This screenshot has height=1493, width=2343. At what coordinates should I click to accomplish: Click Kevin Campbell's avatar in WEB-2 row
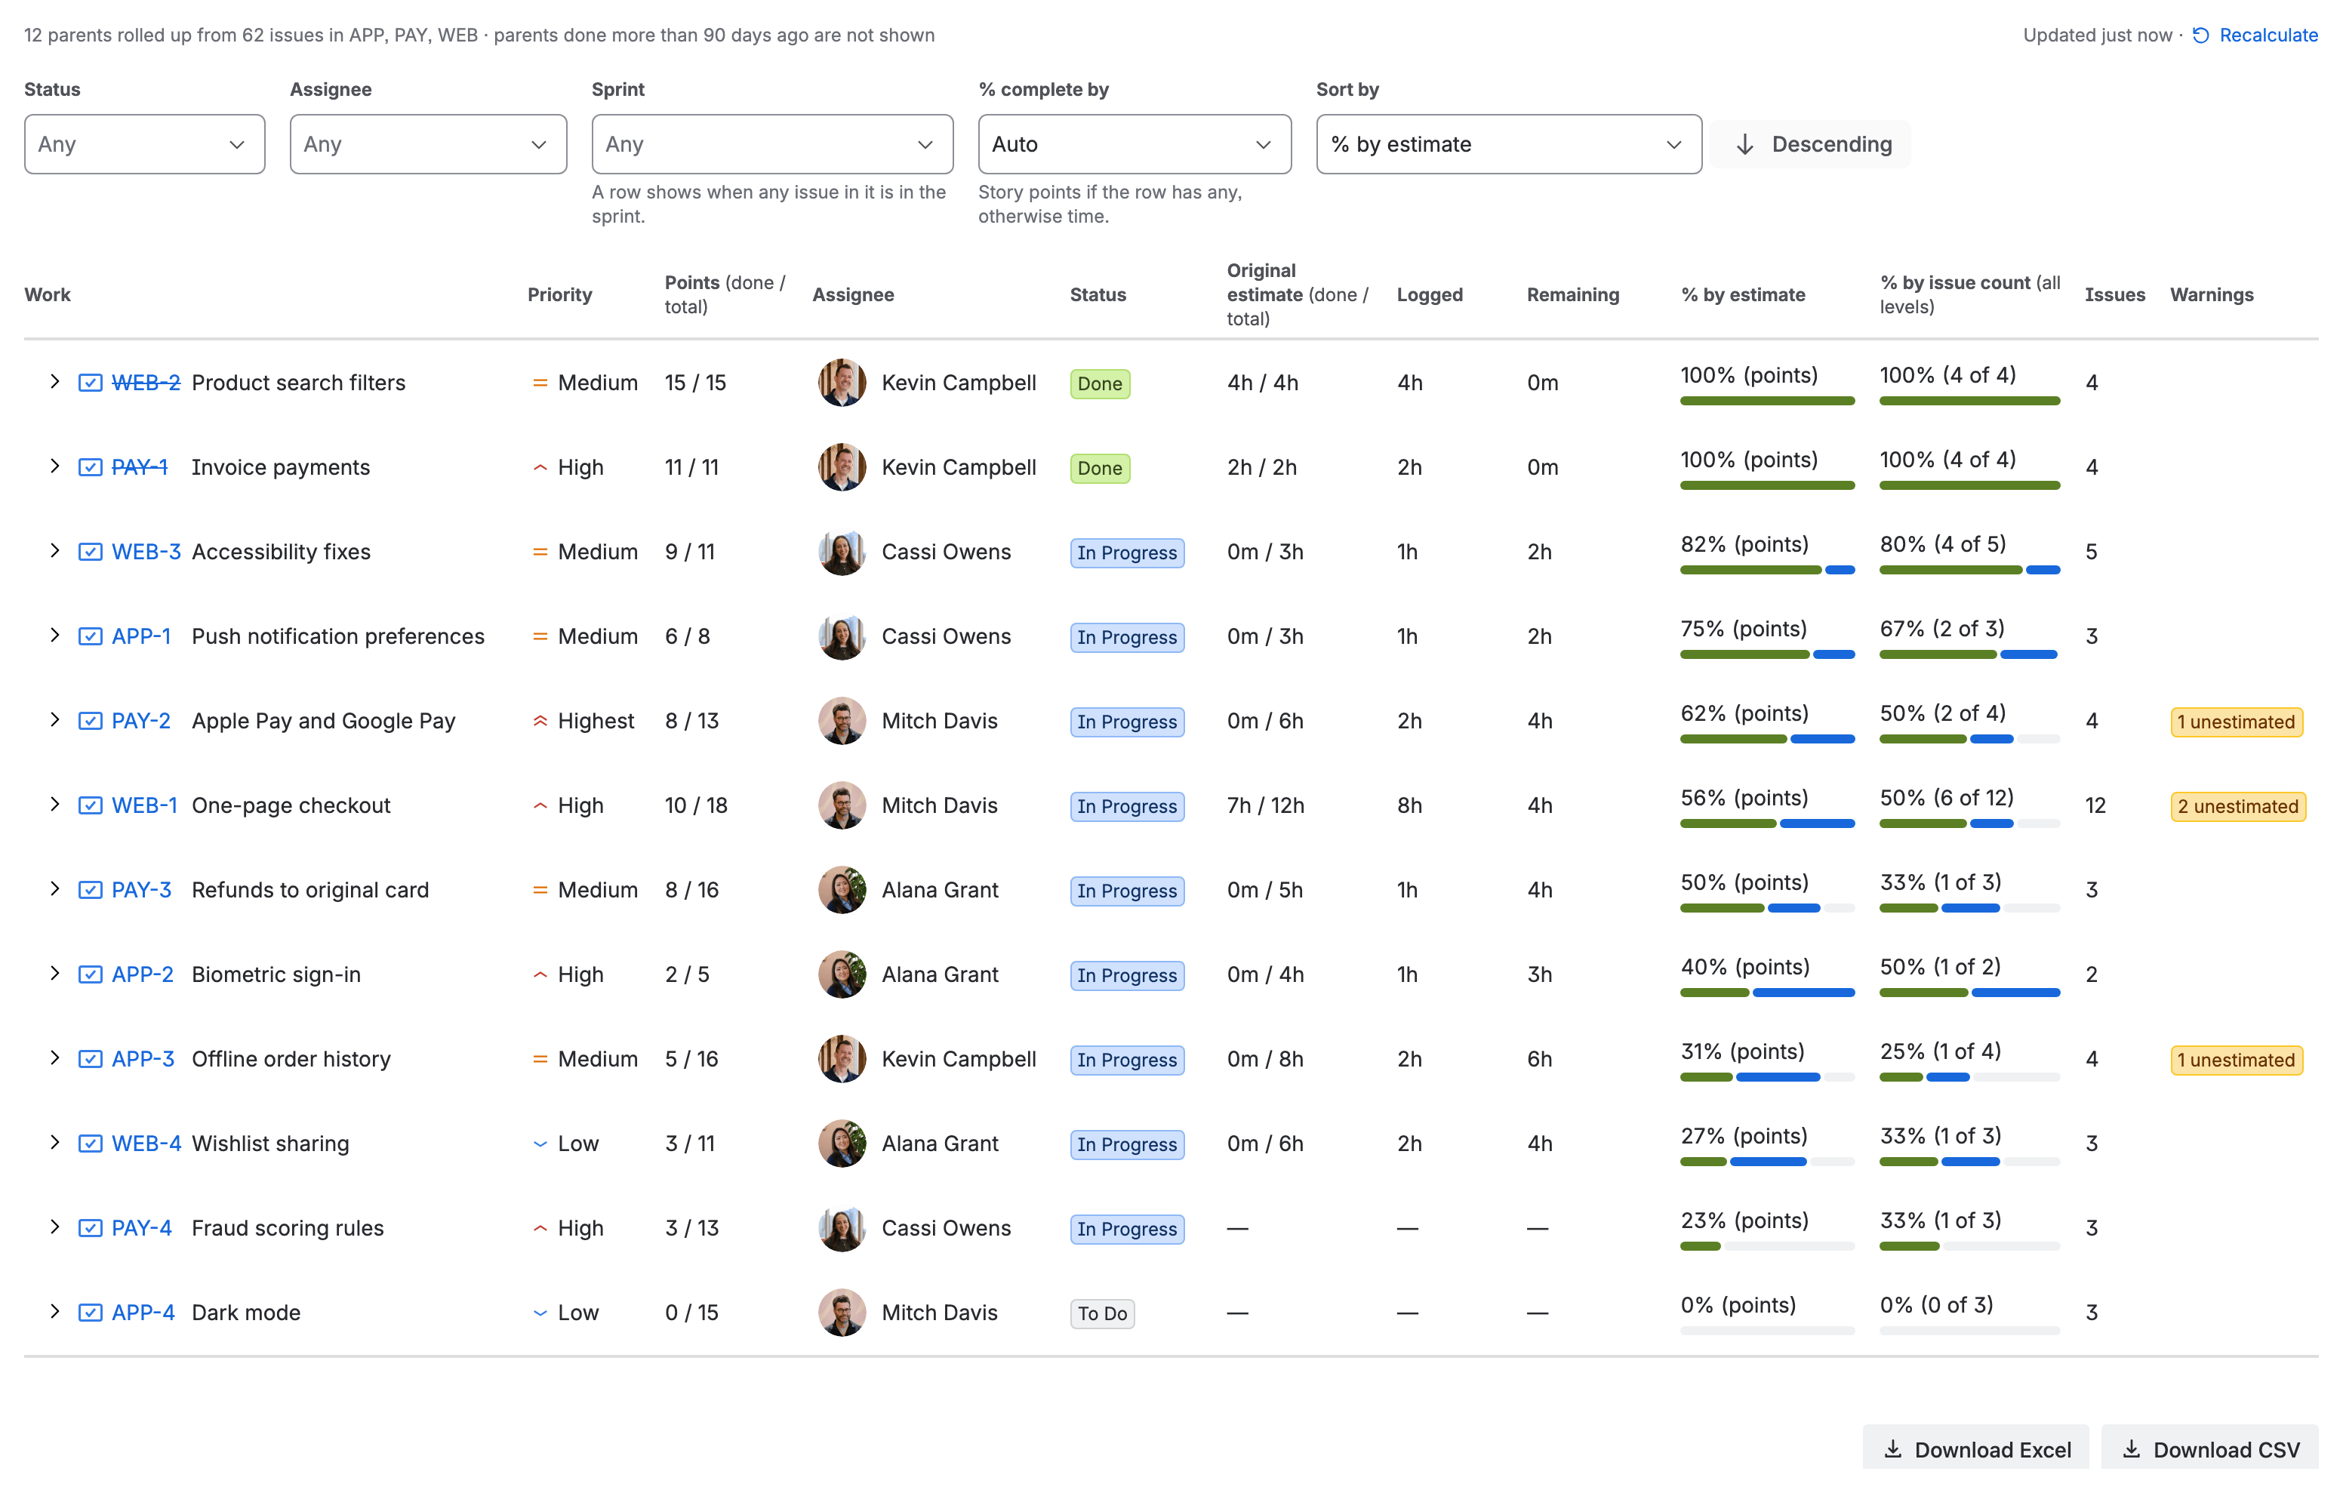pyautogui.click(x=842, y=383)
